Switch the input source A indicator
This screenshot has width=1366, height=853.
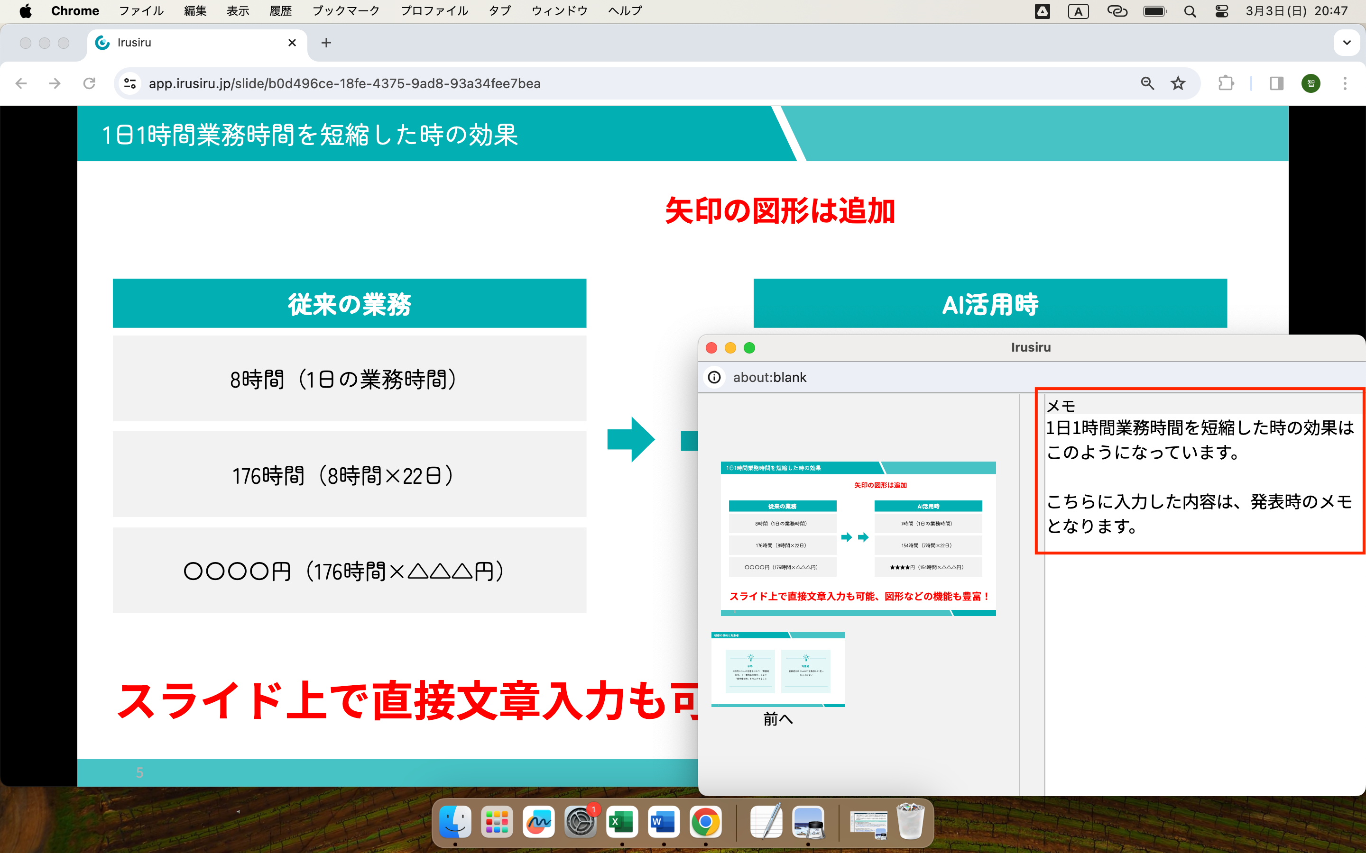pyautogui.click(x=1078, y=11)
